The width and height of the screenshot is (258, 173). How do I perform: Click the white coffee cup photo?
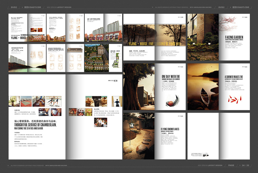(56, 112)
